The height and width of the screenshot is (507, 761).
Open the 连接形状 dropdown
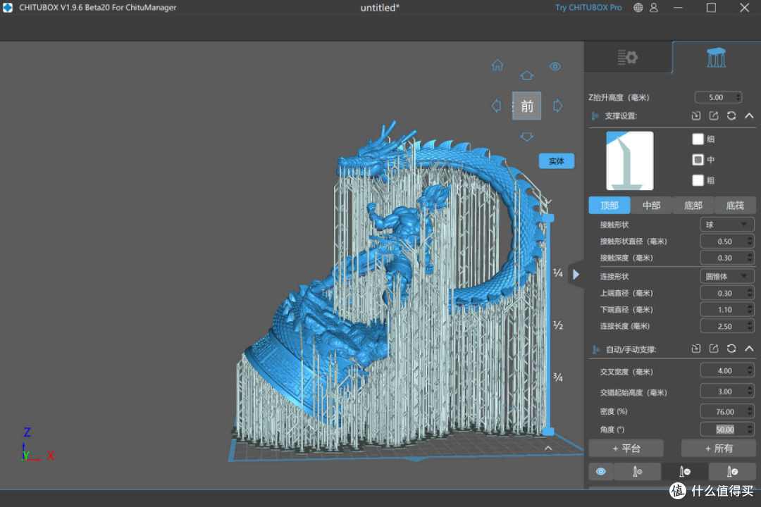pos(726,276)
